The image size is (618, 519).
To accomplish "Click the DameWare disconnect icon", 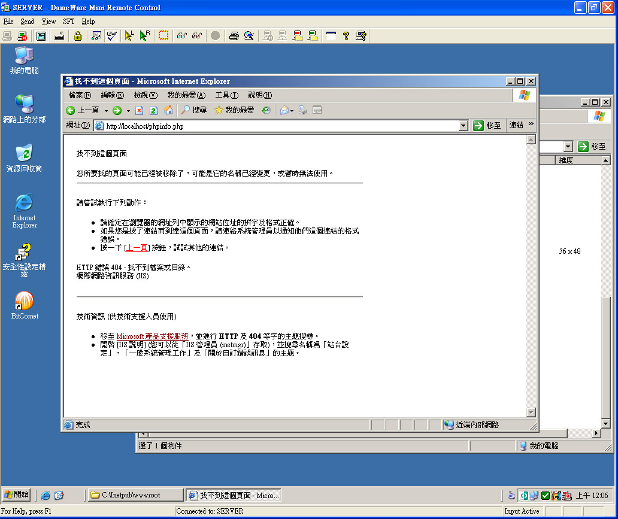I will pyautogui.click(x=23, y=36).
